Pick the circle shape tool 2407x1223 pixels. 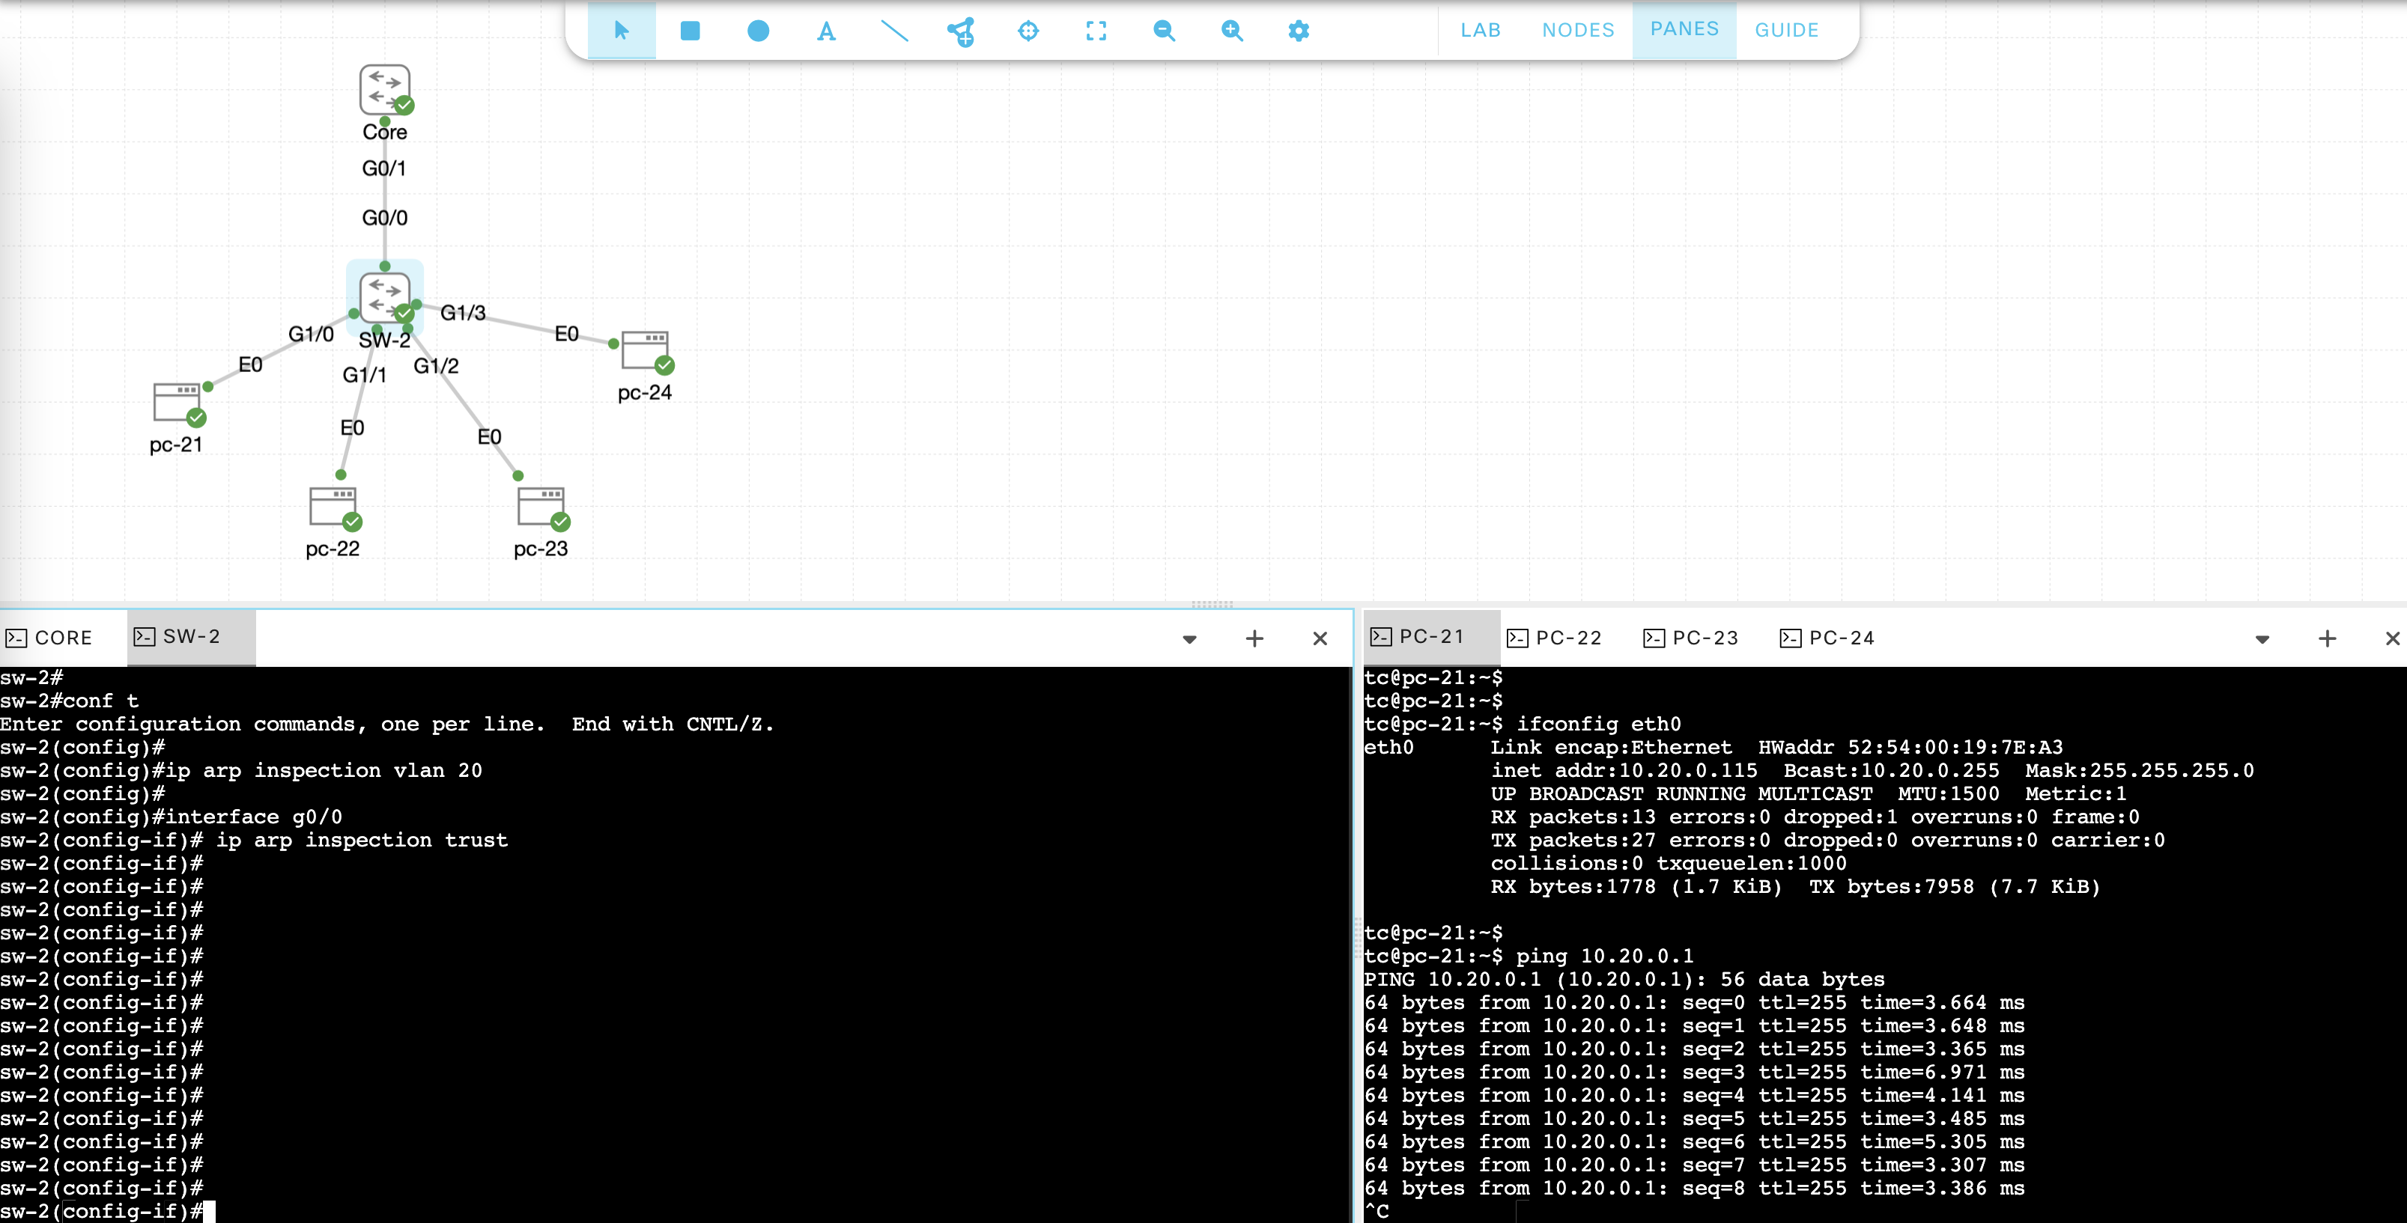pos(758,31)
